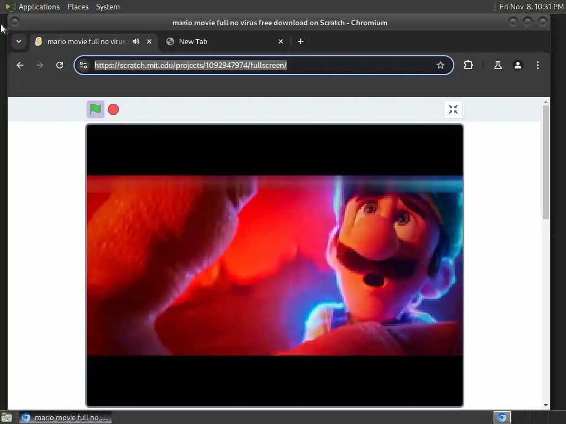Open the Applications menu
The height and width of the screenshot is (424, 566).
point(39,7)
